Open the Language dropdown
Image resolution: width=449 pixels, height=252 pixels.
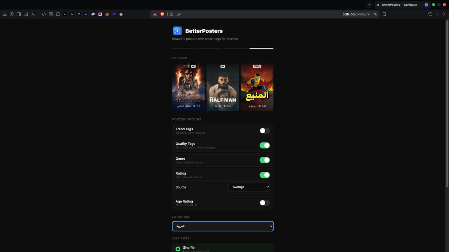(223, 226)
